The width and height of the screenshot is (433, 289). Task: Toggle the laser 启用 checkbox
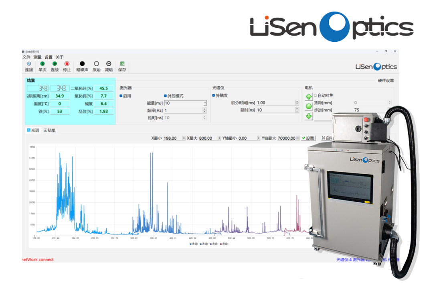[121, 96]
